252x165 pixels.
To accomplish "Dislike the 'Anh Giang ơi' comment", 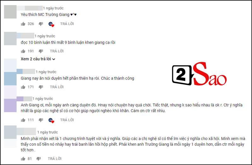I will click(x=41, y=120).
